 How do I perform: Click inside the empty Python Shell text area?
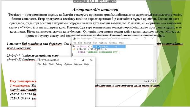[65, 86]
